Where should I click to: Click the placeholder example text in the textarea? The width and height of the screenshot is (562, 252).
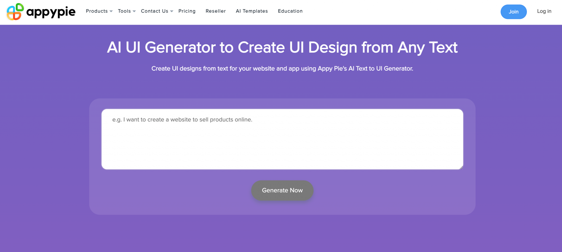pyautogui.click(x=182, y=119)
